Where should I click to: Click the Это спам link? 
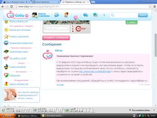60,85
